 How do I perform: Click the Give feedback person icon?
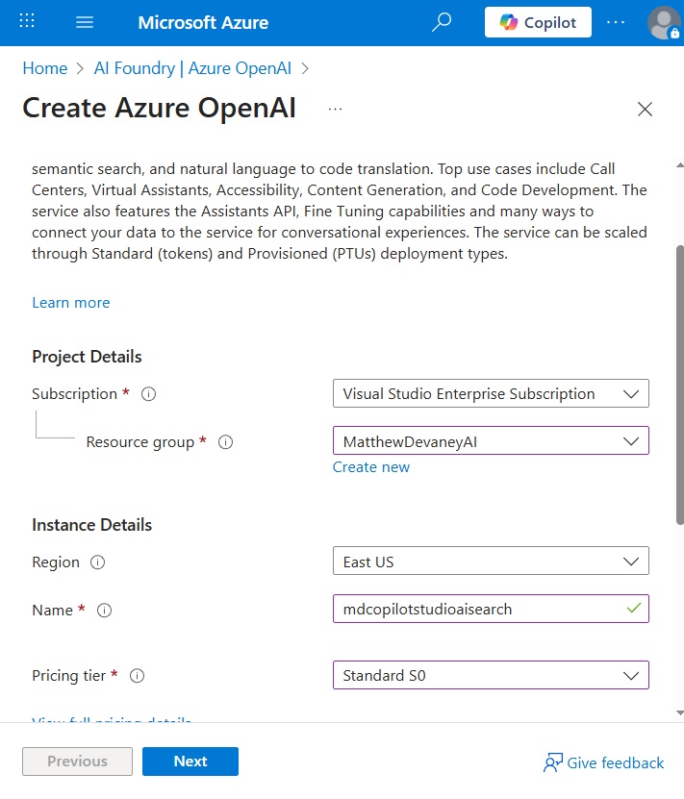553,762
